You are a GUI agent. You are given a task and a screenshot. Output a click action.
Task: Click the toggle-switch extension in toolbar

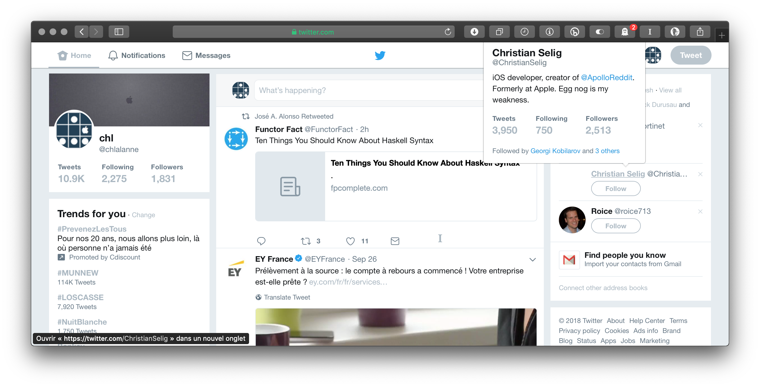[600, 32]
